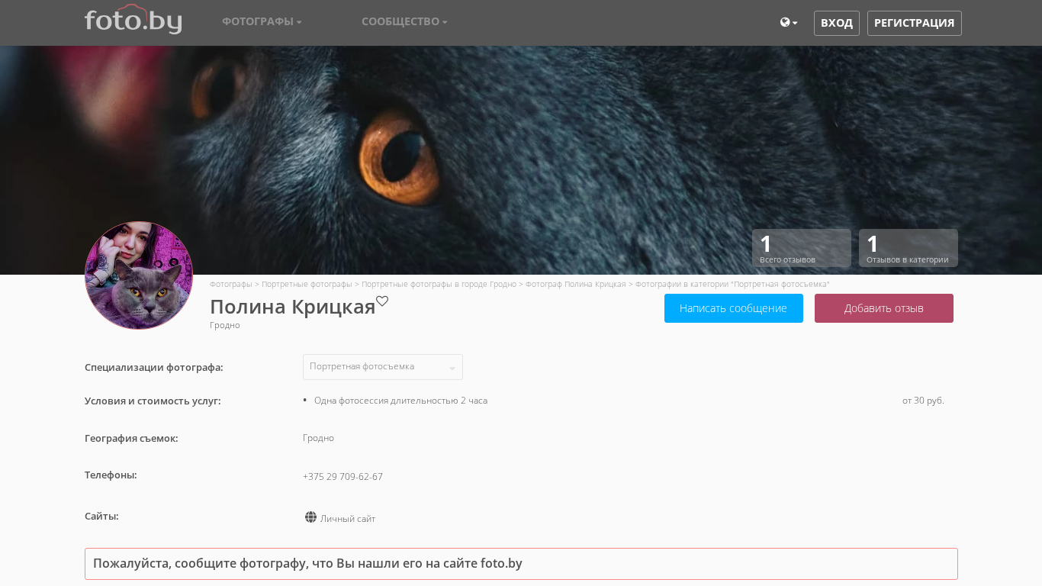Click the География съемок label
The image size is (1042, 586).
click(131, 438)
